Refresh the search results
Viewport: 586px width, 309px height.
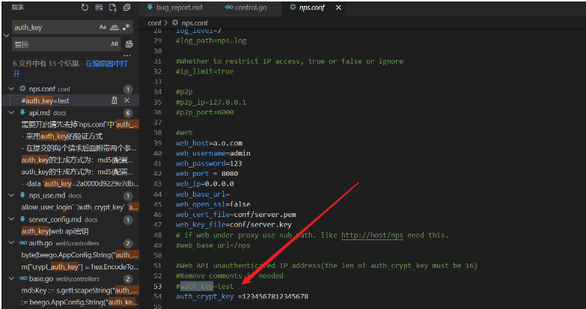pyautogui.click(x=85, y=7)
